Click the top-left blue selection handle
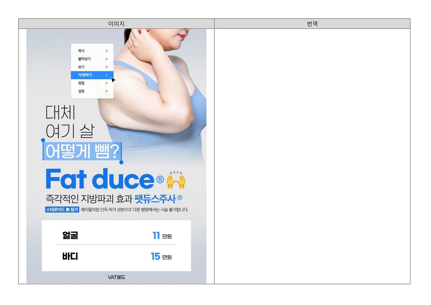Image resolution: width=431 pixels, height=305 pixels. [43, 140]
